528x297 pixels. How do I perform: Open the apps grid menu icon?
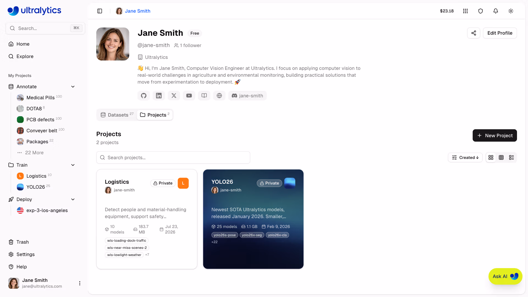point(465,11)
